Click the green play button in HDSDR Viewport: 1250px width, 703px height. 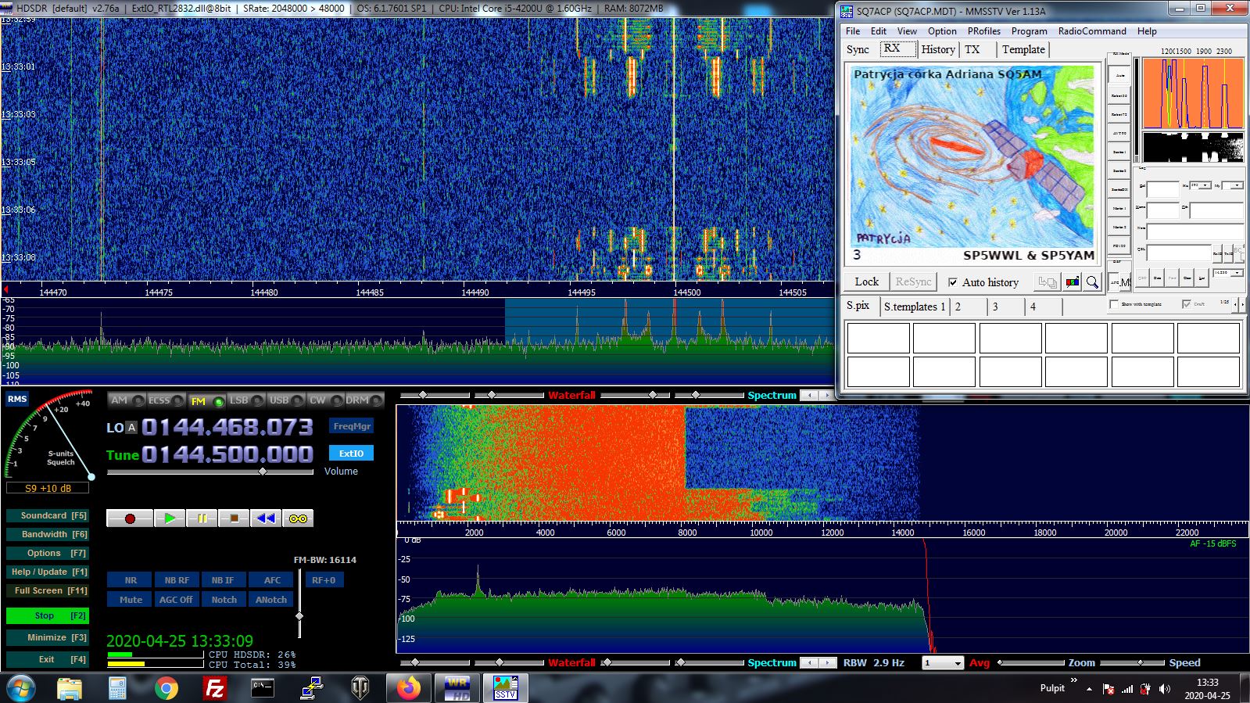tap(170, 518)
